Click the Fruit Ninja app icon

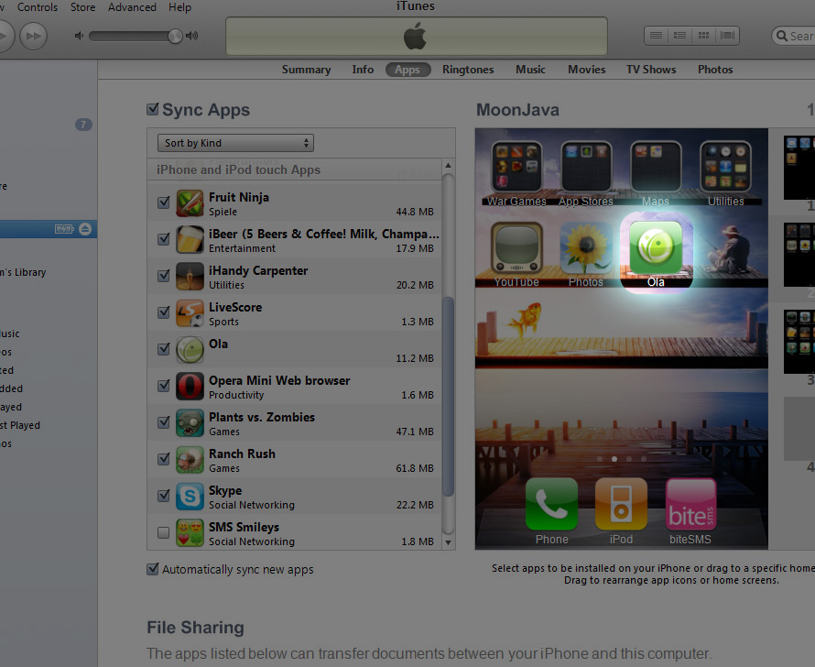[190, 203]
